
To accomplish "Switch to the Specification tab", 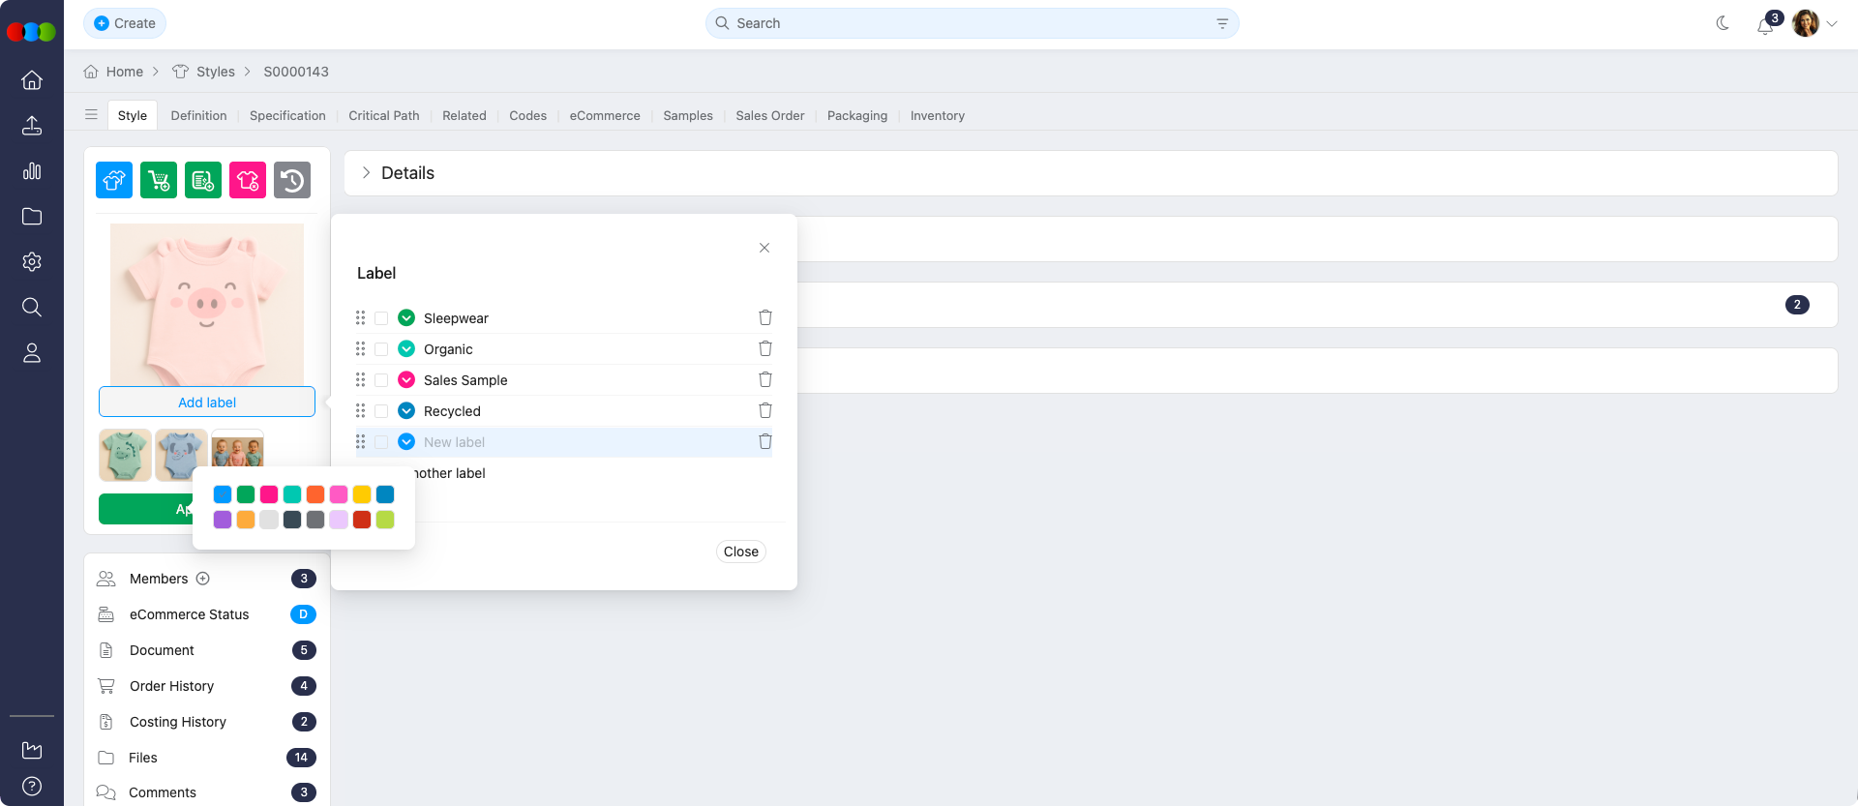I will [287, 115].
